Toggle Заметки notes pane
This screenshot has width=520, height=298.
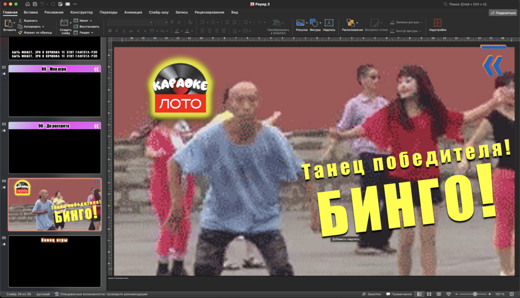[372, 294]
